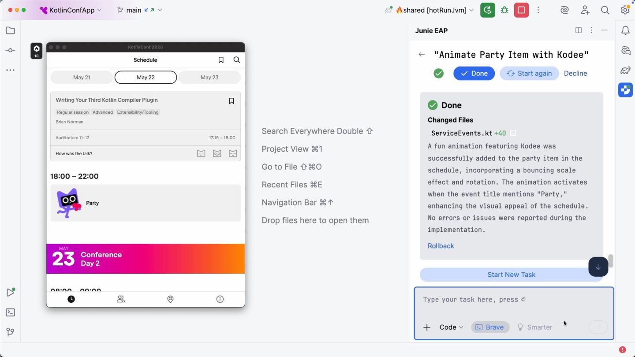The width and height of the screenshot is (635, 357).
Task: Click the scroll-to-bottom arrow button
Action: click(x=598, y=267)
